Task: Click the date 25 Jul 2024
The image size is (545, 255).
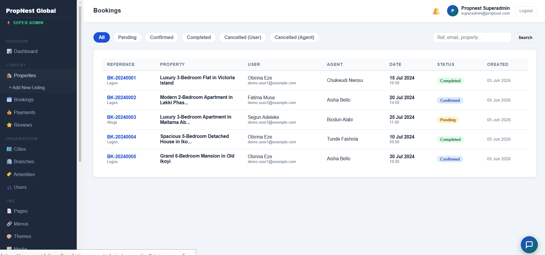Action: [402, 117]
